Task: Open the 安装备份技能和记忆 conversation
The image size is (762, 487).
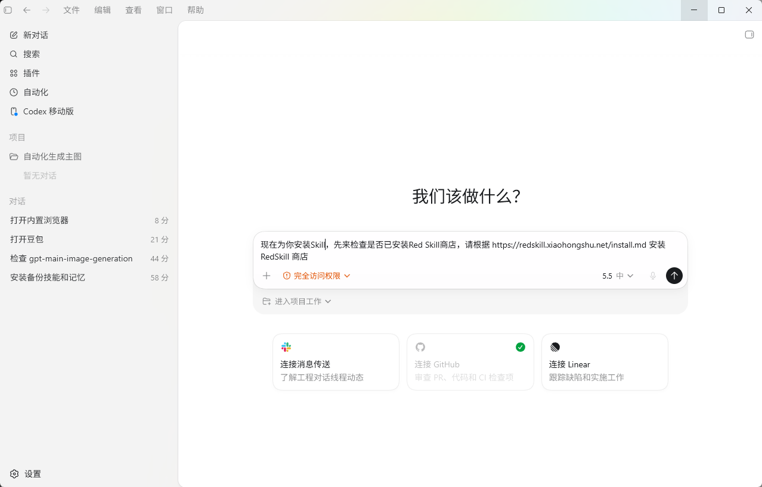Action: point(89,277)
